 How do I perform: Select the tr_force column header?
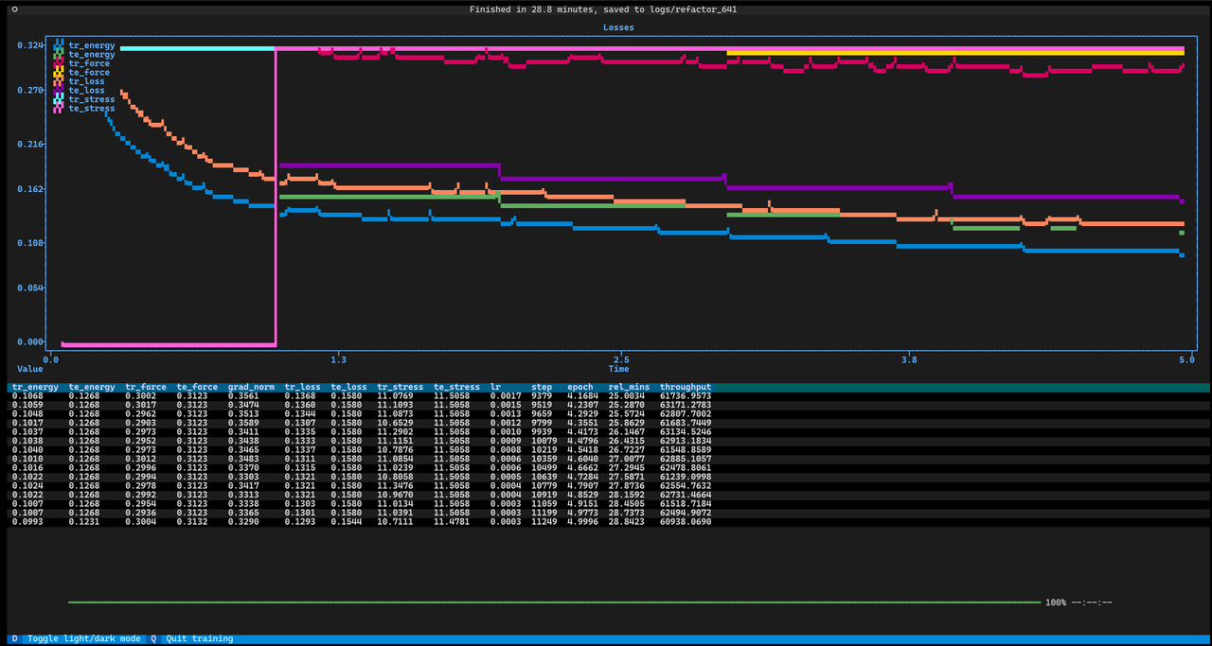[146, 387]
